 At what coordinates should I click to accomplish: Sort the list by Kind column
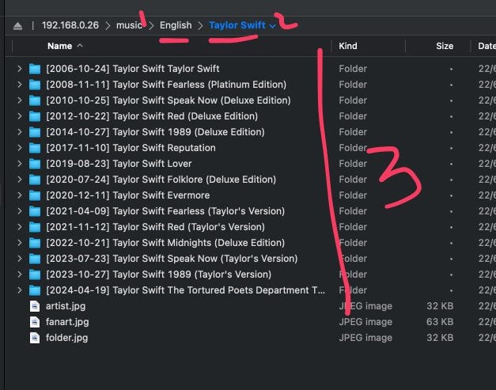pyautogui.click(x=348, y=47)
